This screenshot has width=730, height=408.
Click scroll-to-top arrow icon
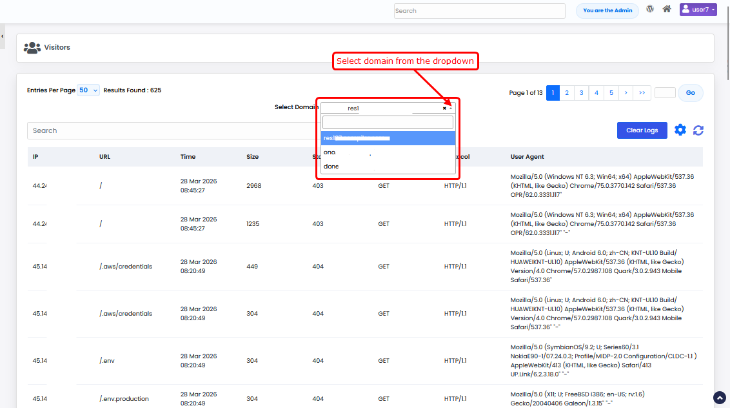[x=719, y=397]
